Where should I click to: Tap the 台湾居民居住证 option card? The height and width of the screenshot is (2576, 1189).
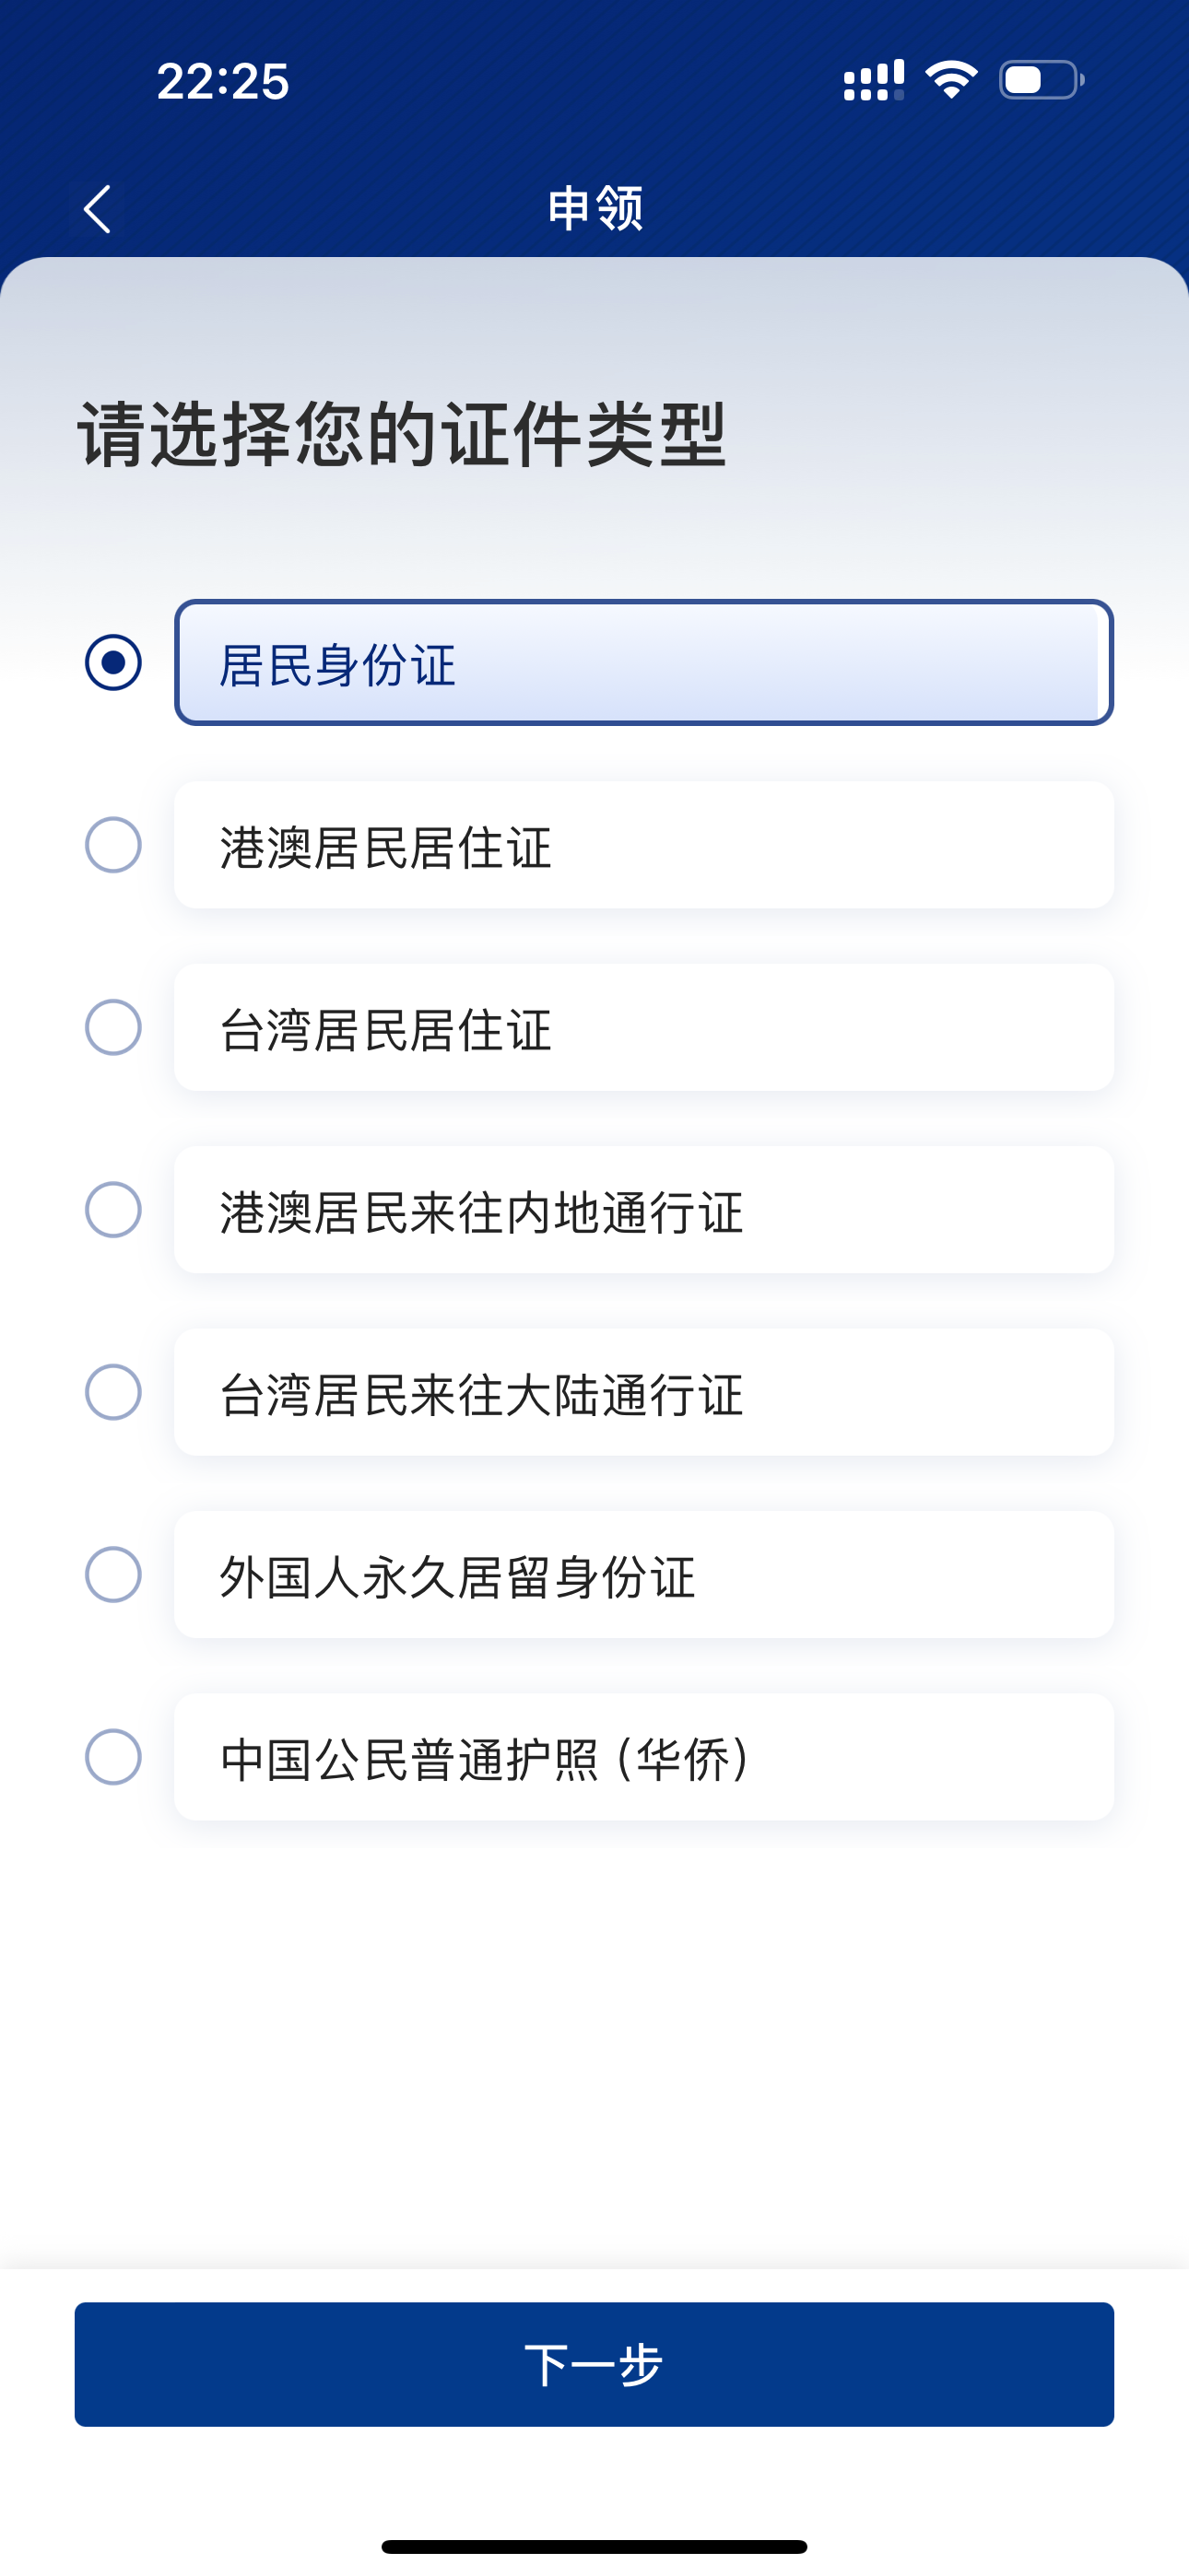pyautogui.click(x=643, y=1027)
